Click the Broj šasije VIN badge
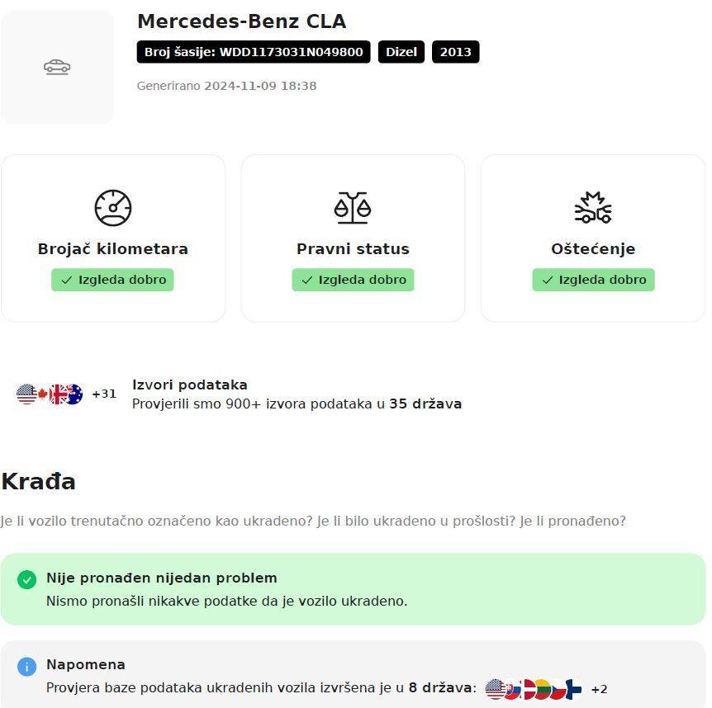Screen dimensions: 712x708 254,52
